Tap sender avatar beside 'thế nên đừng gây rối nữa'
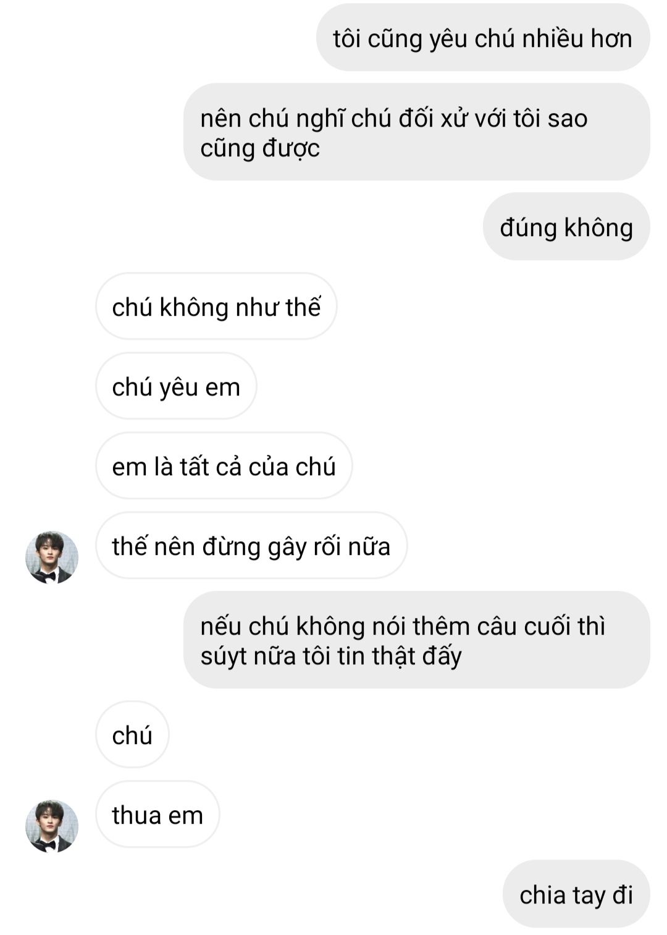This screenshot has height=935, width=667. tap(52, 557)
